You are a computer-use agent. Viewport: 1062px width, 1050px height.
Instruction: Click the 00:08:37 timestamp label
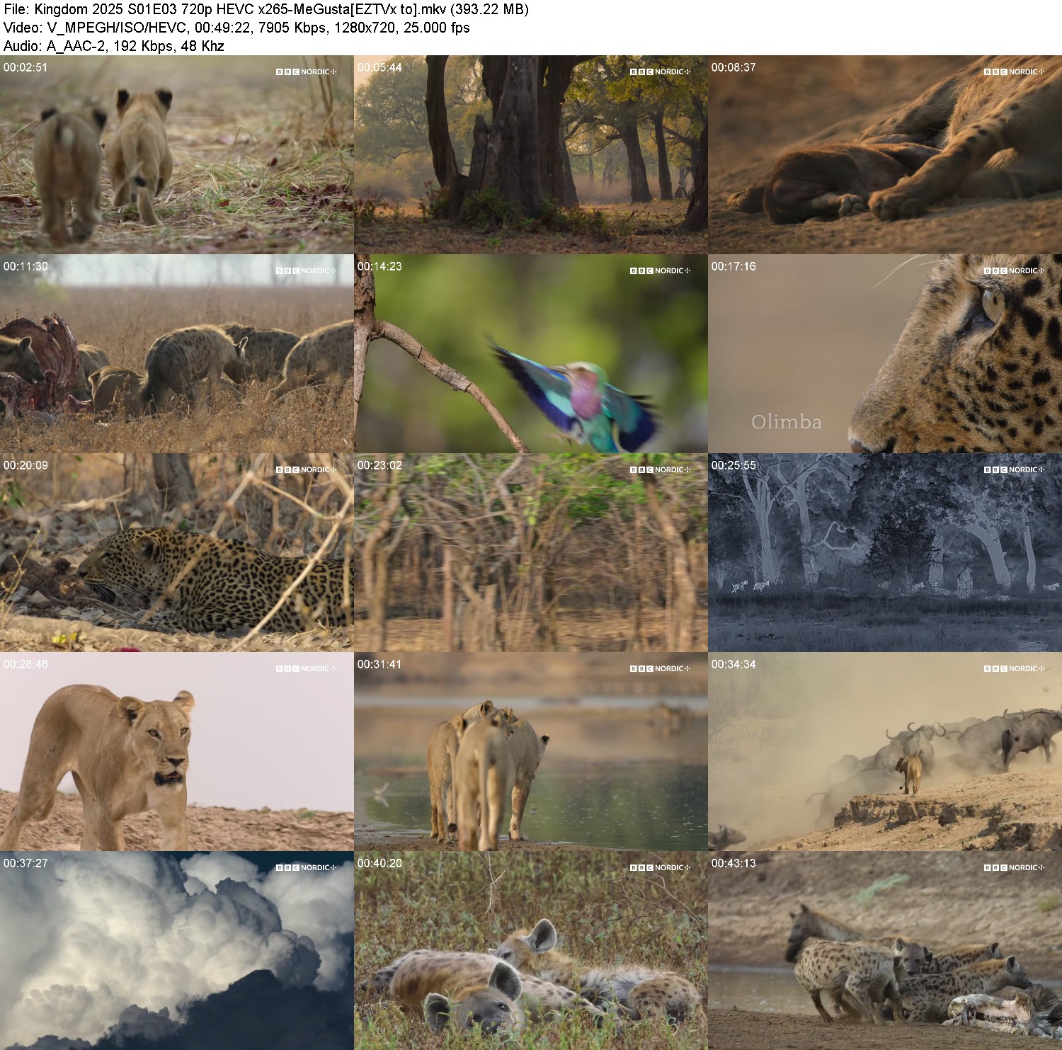pos(733,67)
